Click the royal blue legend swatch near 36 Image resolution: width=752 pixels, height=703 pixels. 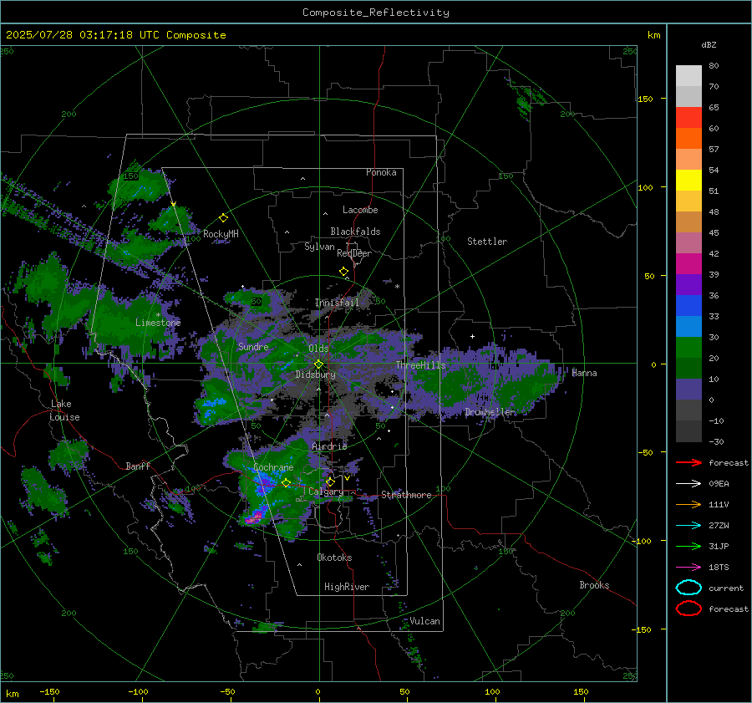(688, 305)
